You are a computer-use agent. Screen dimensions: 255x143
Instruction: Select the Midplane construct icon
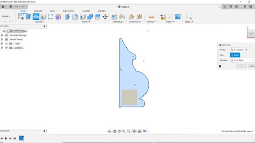point(139,17)
